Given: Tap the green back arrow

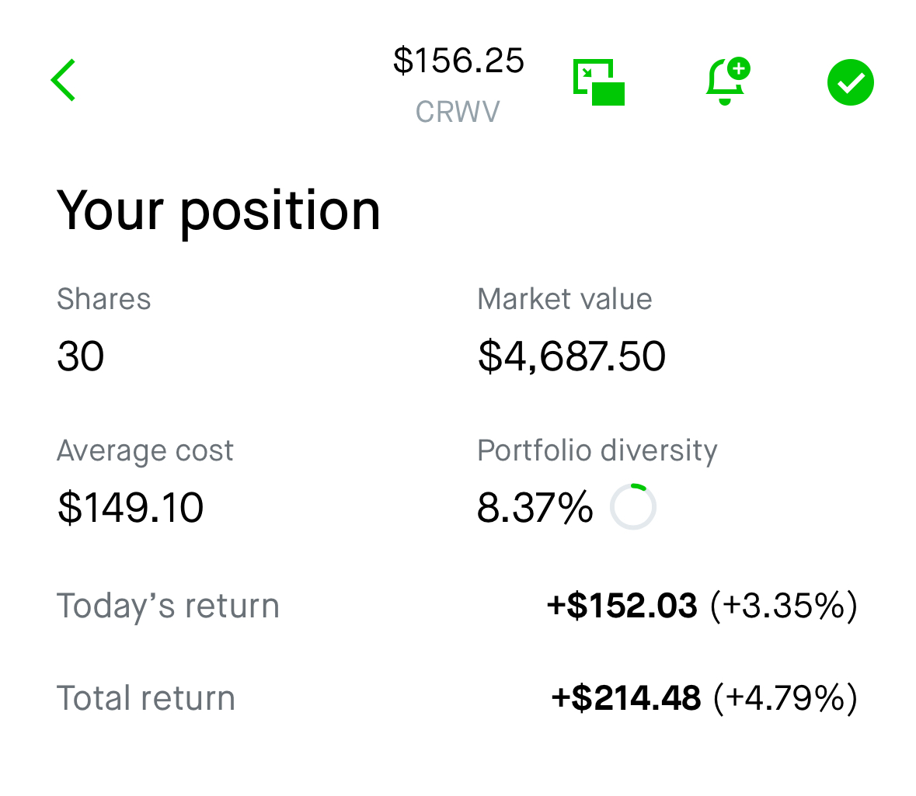Looking at the screenshot, I should (63, 80).
